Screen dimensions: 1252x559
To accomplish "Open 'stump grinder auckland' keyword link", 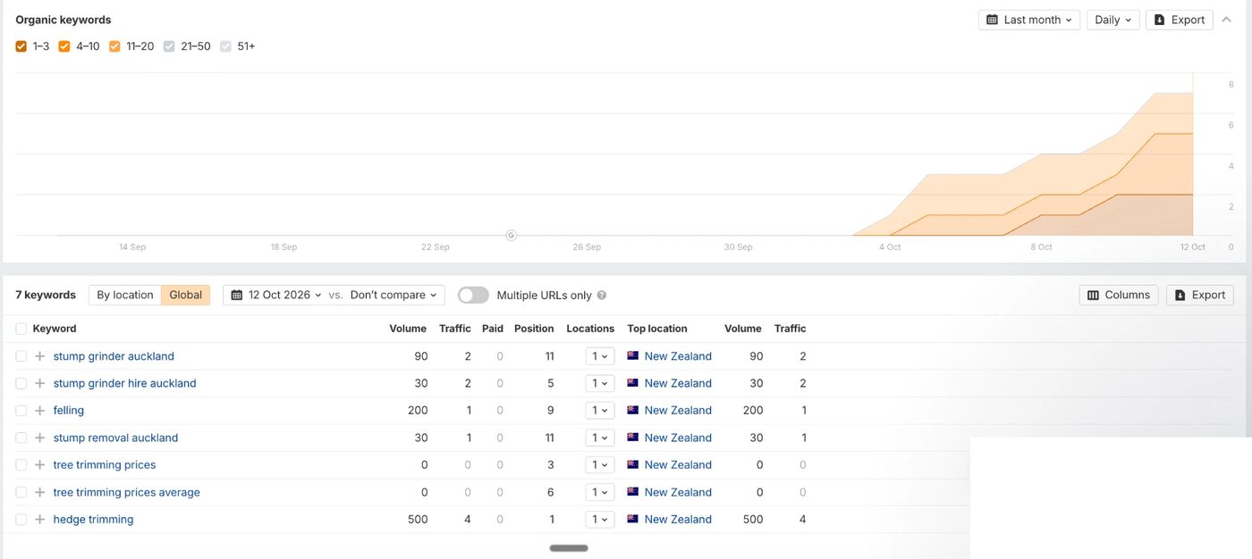I will (114, 356).
